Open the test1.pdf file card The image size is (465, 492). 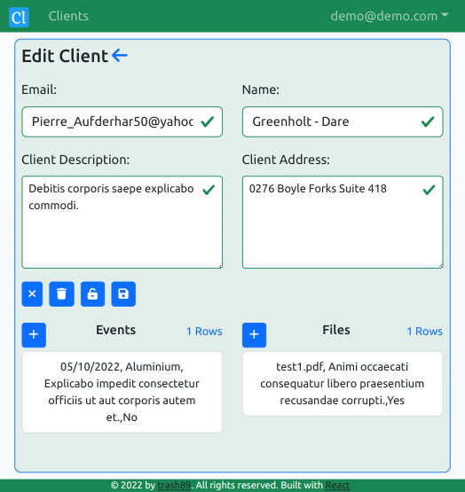343,384
